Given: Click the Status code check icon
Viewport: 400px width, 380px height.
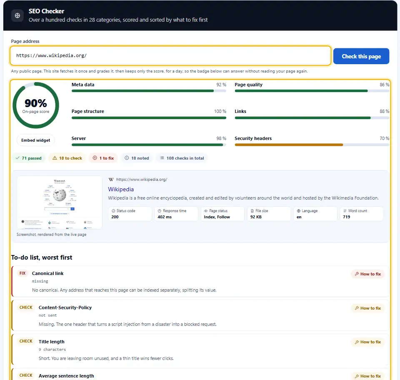Looking at the screenshot, I should (x=113, y=211).
